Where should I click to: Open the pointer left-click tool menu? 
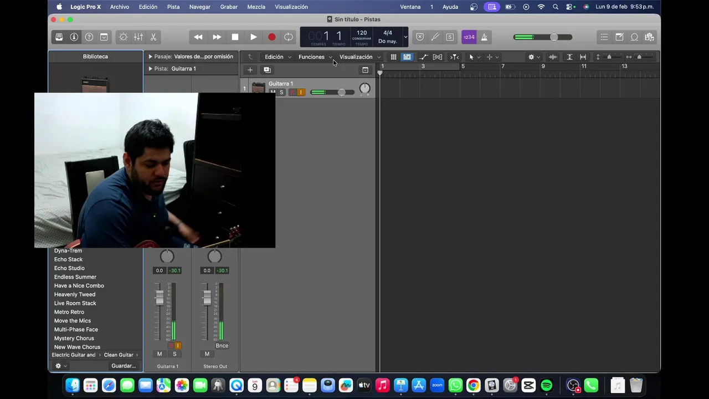[x=474, y=57]
